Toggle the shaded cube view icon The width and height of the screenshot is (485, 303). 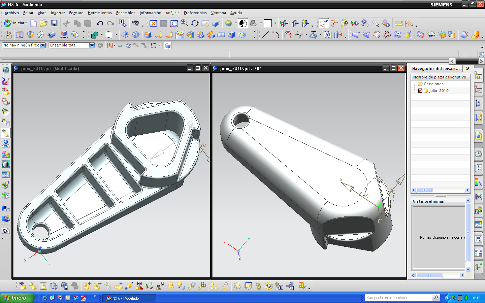click(x=167, y=45)
